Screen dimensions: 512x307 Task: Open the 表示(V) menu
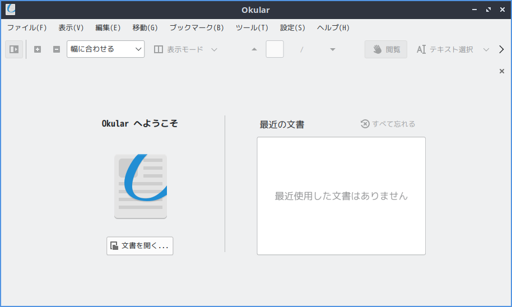[x=71, y=28]
